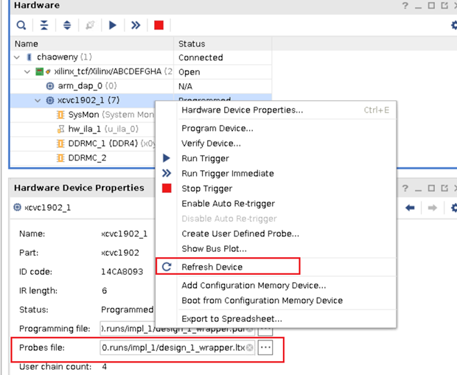Select Refresh Device from context menu

point(212,267)
